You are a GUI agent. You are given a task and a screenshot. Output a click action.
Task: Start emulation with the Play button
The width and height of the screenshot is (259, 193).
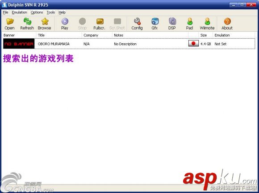65,24
